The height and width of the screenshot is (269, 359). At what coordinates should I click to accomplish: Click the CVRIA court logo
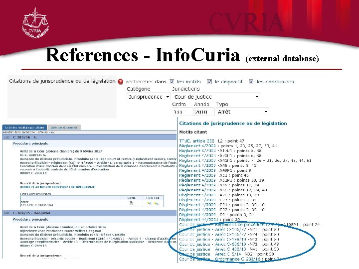click(x=35, y=23)
